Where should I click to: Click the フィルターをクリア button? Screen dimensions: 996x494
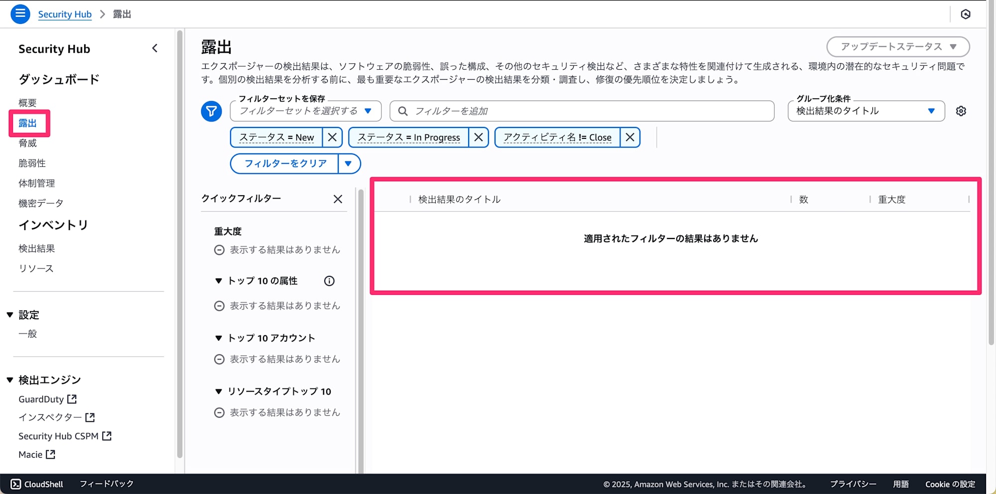point(284,163)
